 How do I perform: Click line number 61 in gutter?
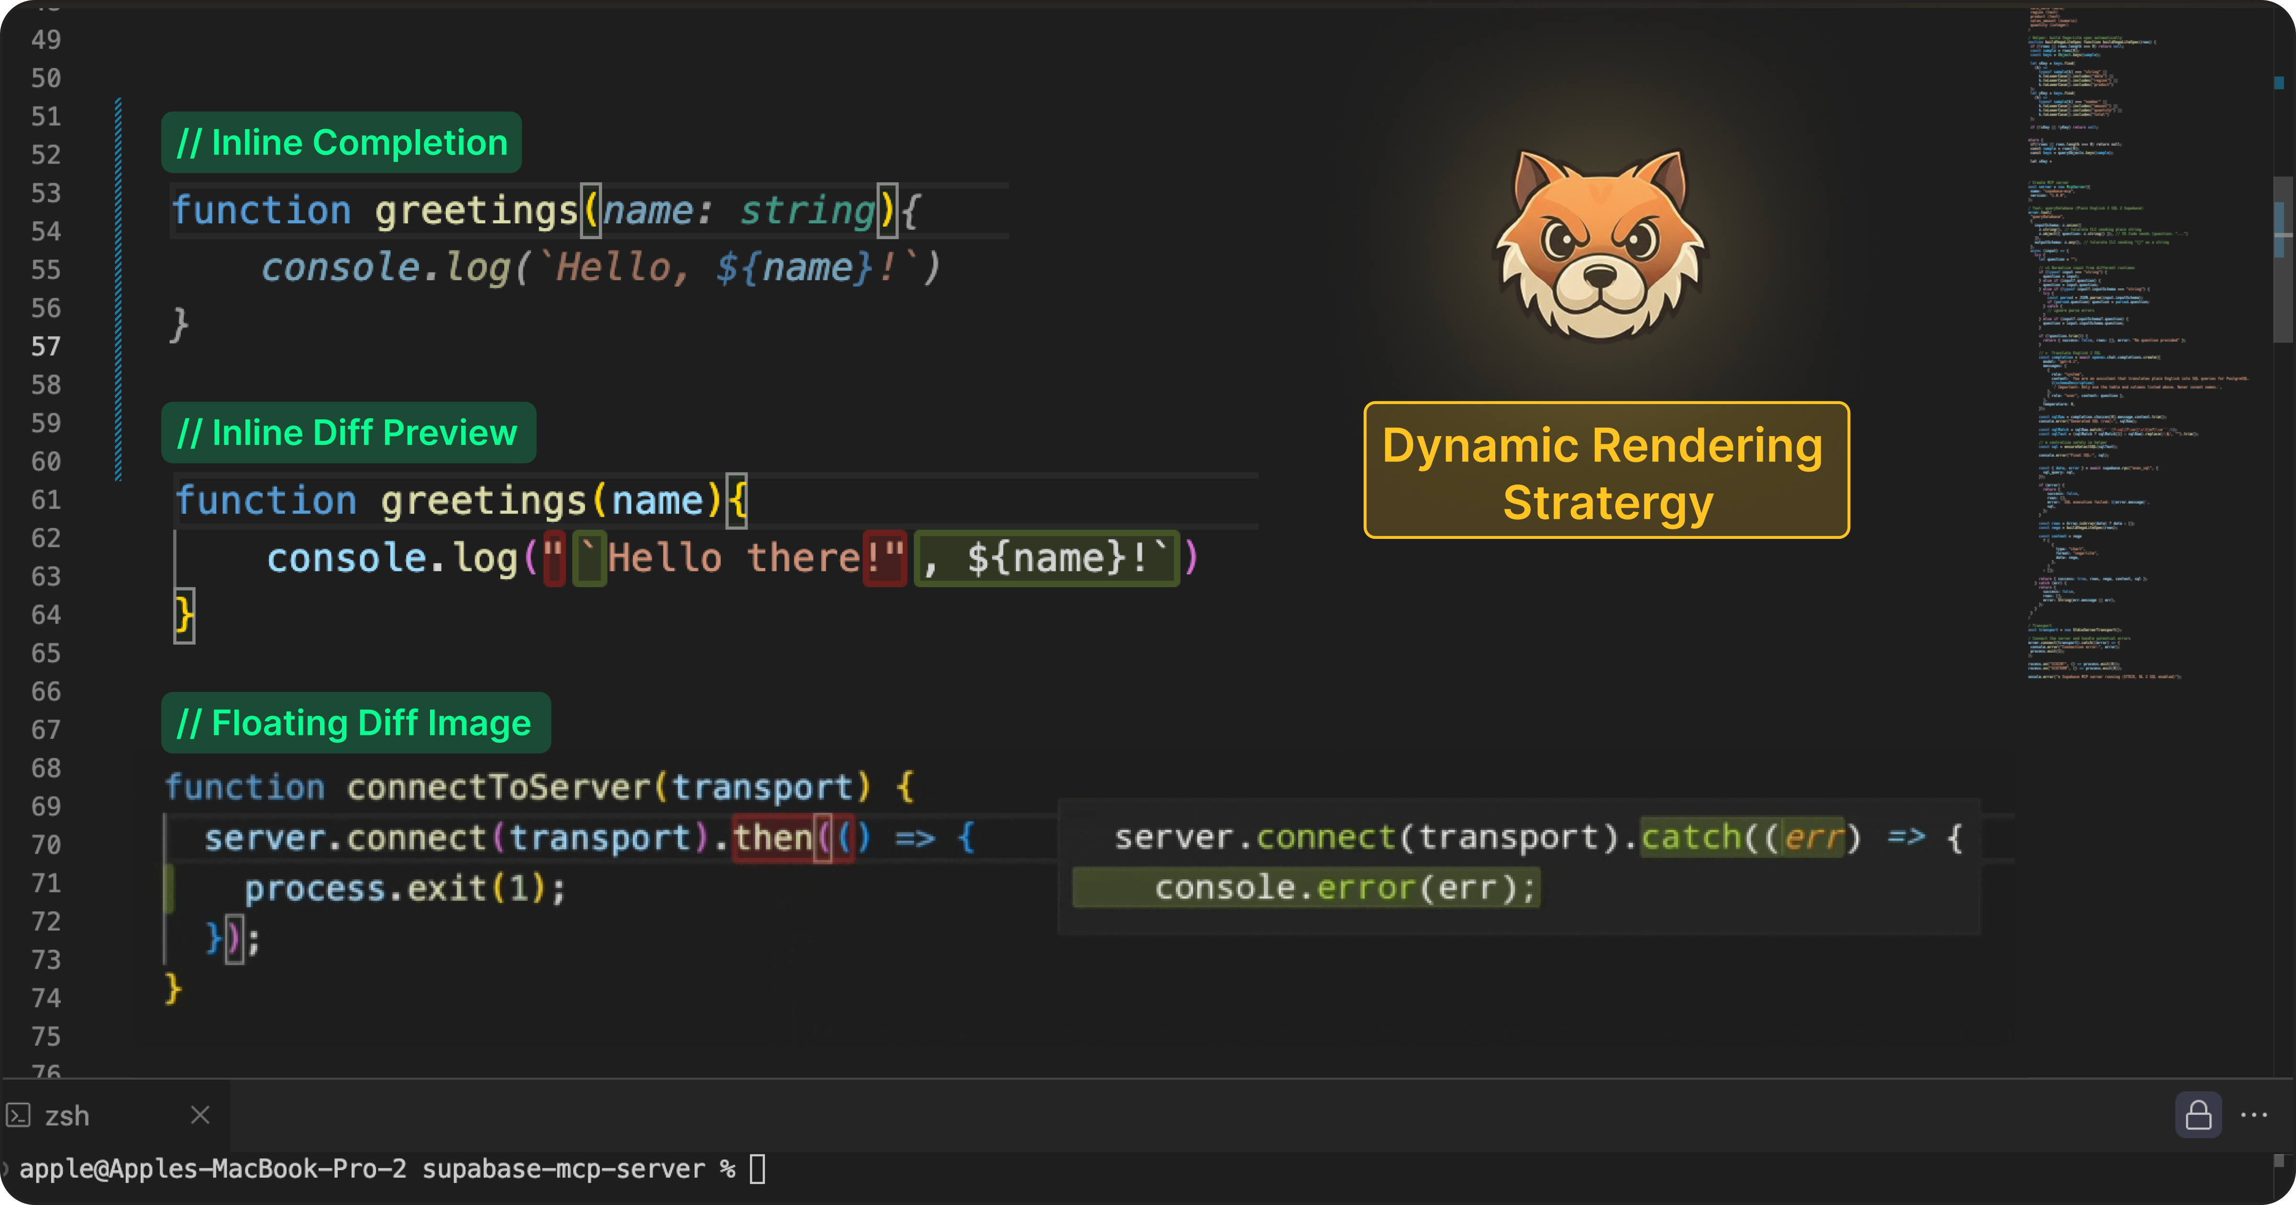[45, 499]
